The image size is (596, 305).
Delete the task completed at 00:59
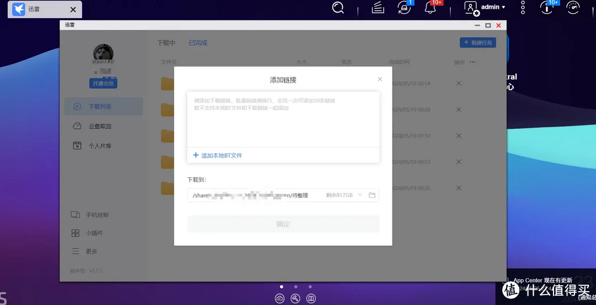[459, 109]
